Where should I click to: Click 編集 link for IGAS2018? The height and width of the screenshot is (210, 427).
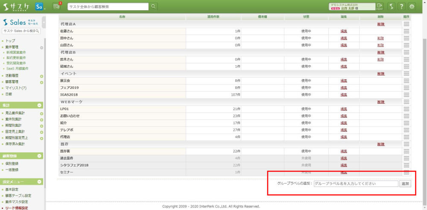point(344,95)
